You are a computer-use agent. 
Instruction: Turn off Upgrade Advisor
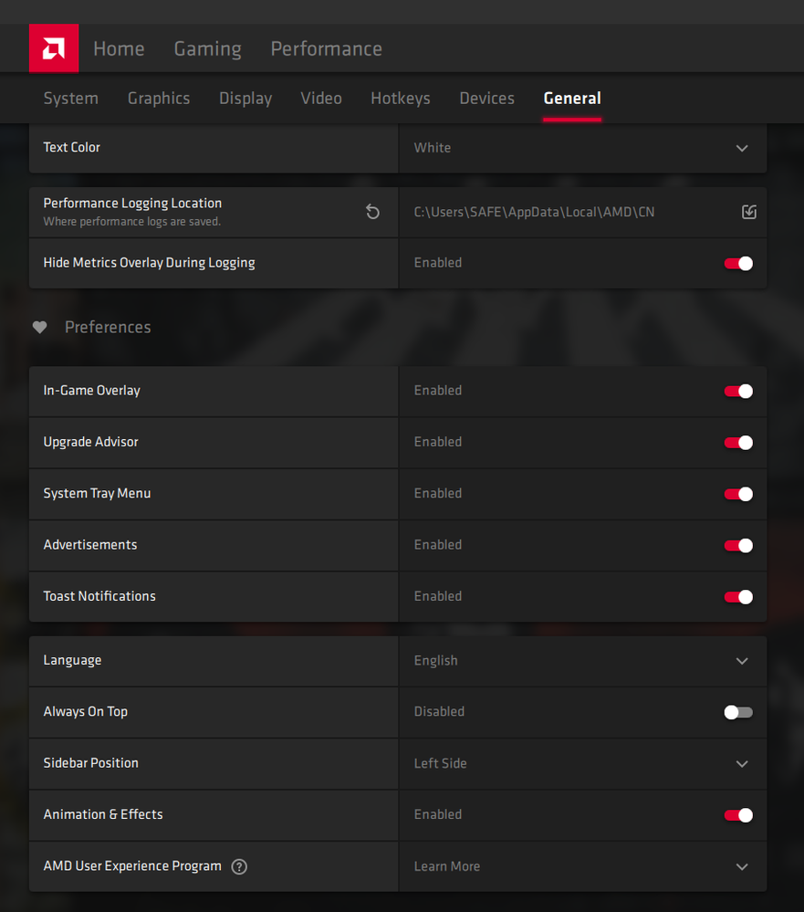738,443
